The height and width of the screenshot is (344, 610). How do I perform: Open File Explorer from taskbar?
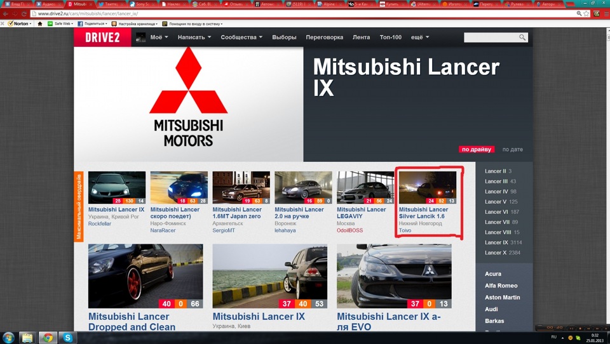click(x=27, y=338)
